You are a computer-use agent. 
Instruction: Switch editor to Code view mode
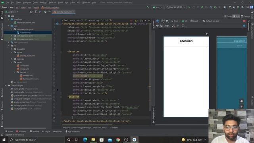[228, 16]
